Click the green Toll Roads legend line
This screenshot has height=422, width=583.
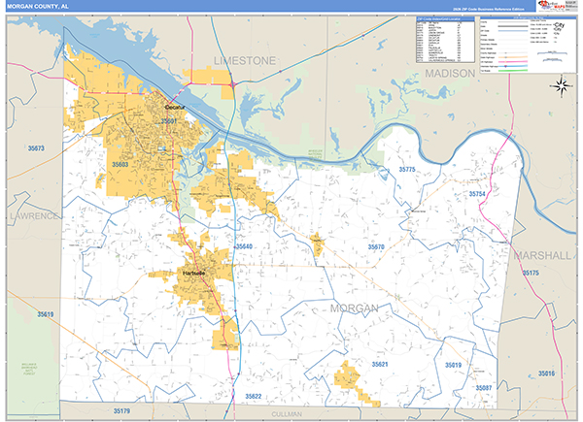coord(513,71)
